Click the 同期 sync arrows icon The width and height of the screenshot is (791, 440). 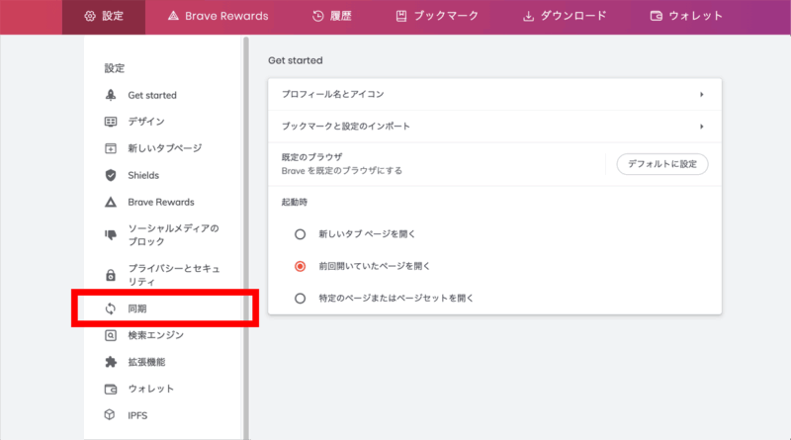pos(111,308)
